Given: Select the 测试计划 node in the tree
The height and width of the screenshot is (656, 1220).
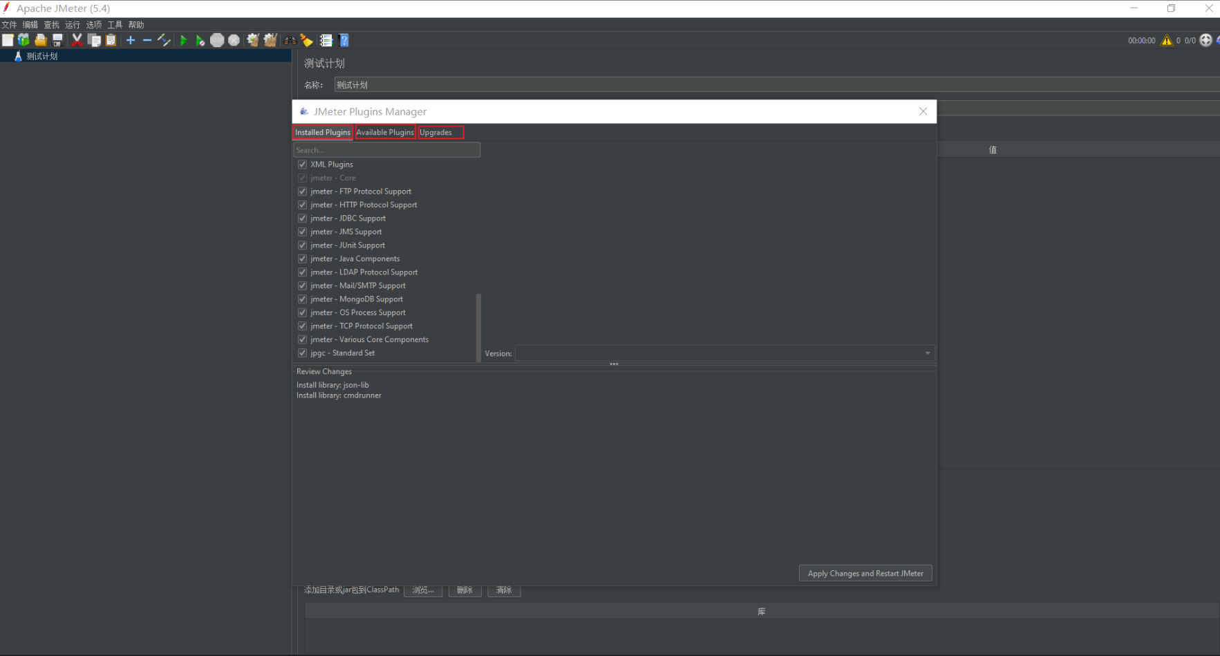Looking at the screenshot, I should pyautogui.click(x=41, y=56).
